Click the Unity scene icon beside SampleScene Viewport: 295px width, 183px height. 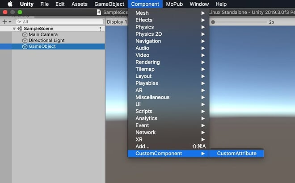pyautogui.click(x=20, y=29)
